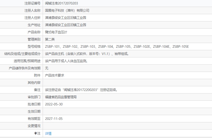Click the 适用范围/预期用途 label
The height and width of the screenshot is (140, 212).
[x=27, y=61]
